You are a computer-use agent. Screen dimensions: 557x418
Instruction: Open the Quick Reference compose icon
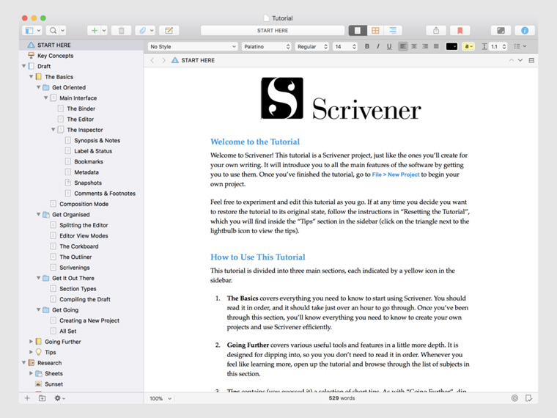(x=169, y=31)
